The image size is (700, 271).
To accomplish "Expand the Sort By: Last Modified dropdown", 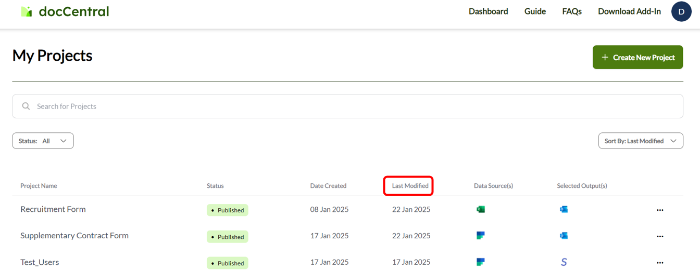I will pyautogui.click(x=640, y=141).
